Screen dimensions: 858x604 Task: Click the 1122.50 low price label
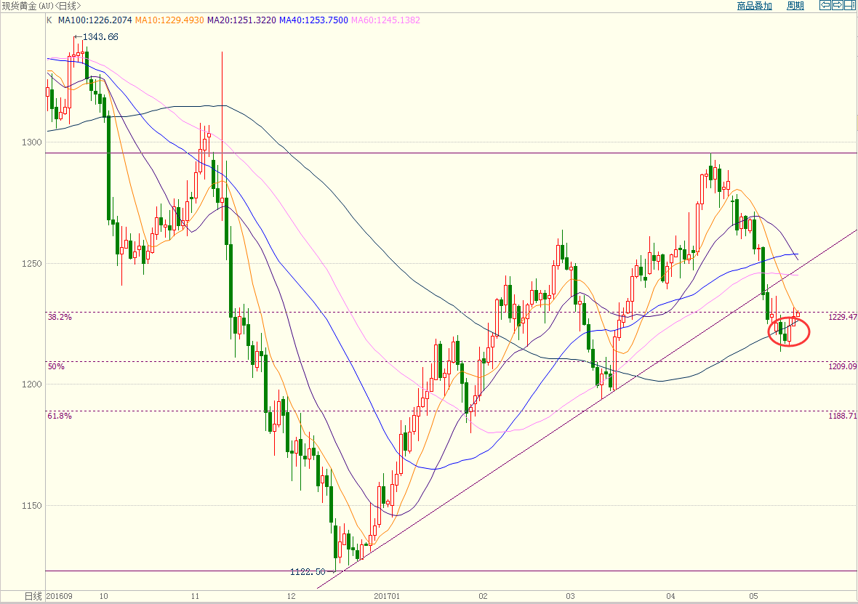click(x=308, y=572)
